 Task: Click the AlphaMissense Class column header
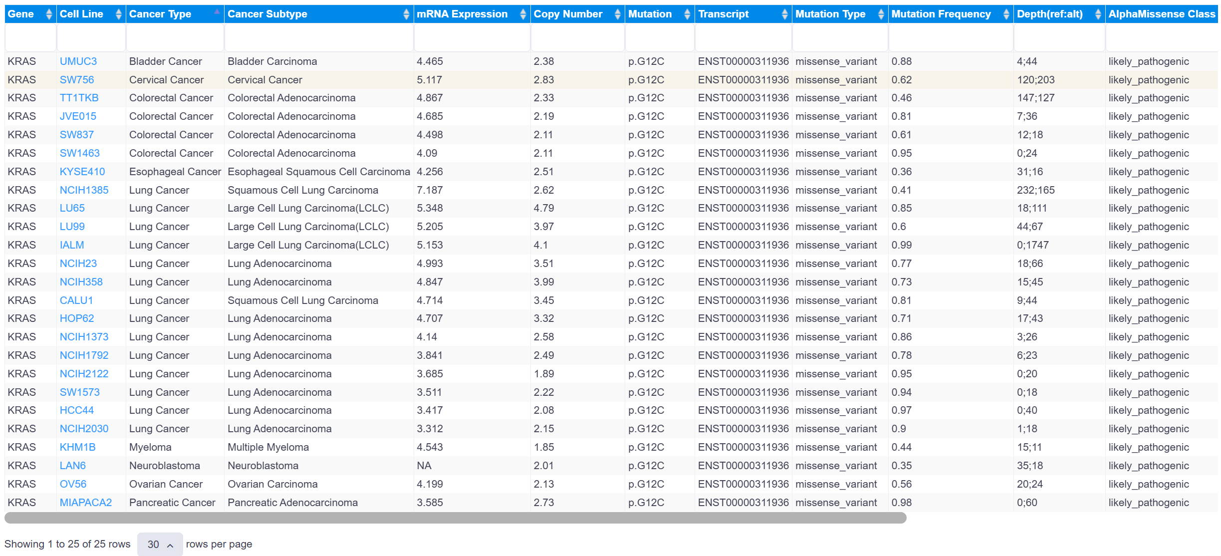pyautogui.click(x=1161, y=14)
